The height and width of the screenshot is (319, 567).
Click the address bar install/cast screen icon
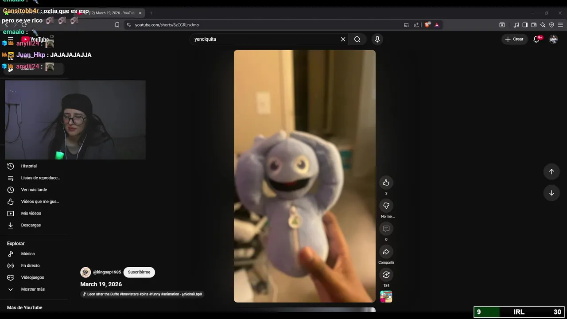[x=406, y=25]
